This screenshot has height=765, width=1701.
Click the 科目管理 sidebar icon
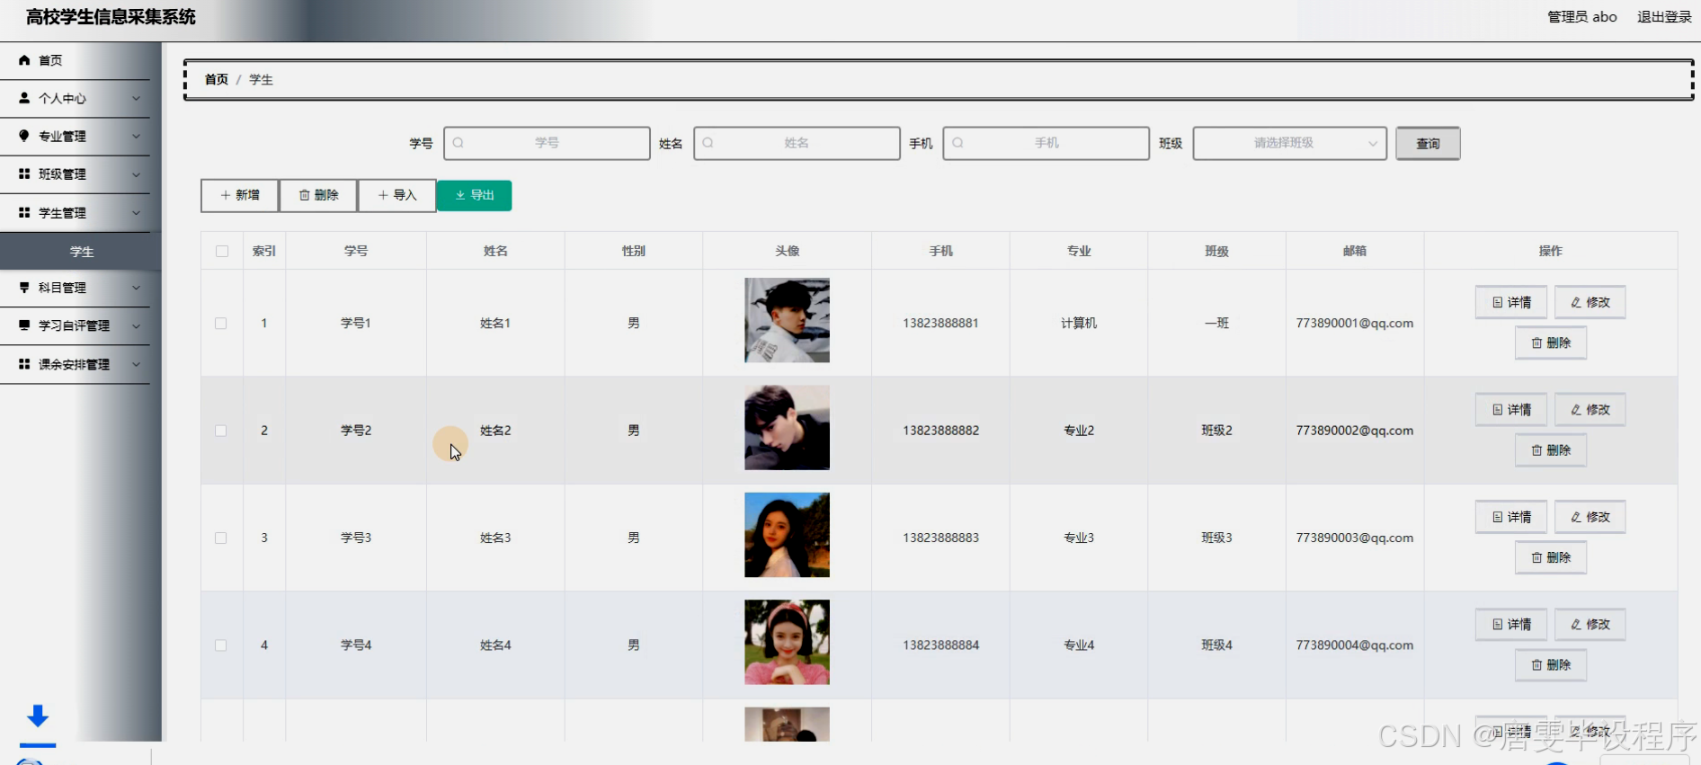(24, 288)
